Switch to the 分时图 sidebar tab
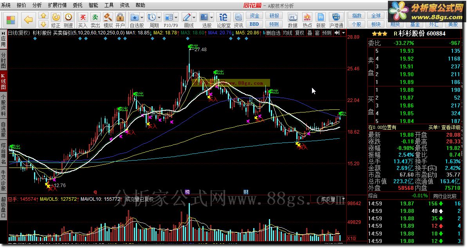The width and height of the screenshot is (467, 248). [3, 60]
